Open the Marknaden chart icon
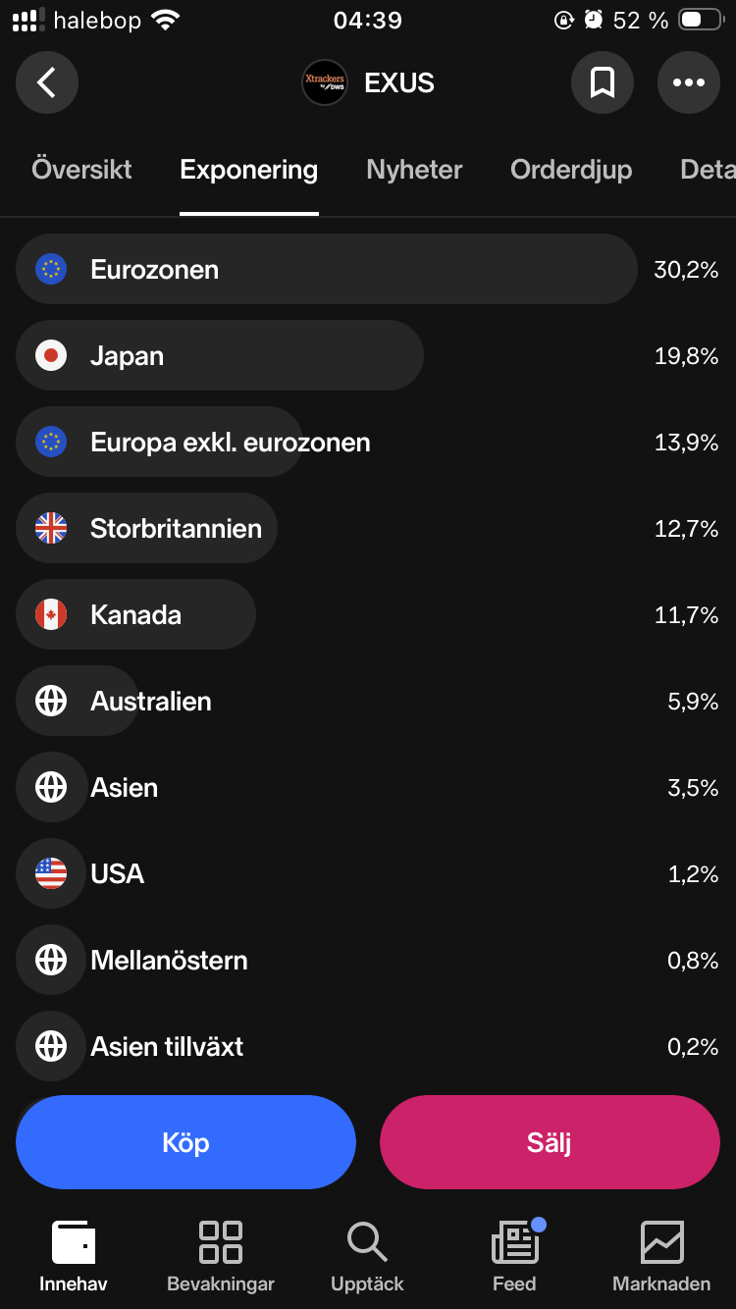 coord(661,1242)
